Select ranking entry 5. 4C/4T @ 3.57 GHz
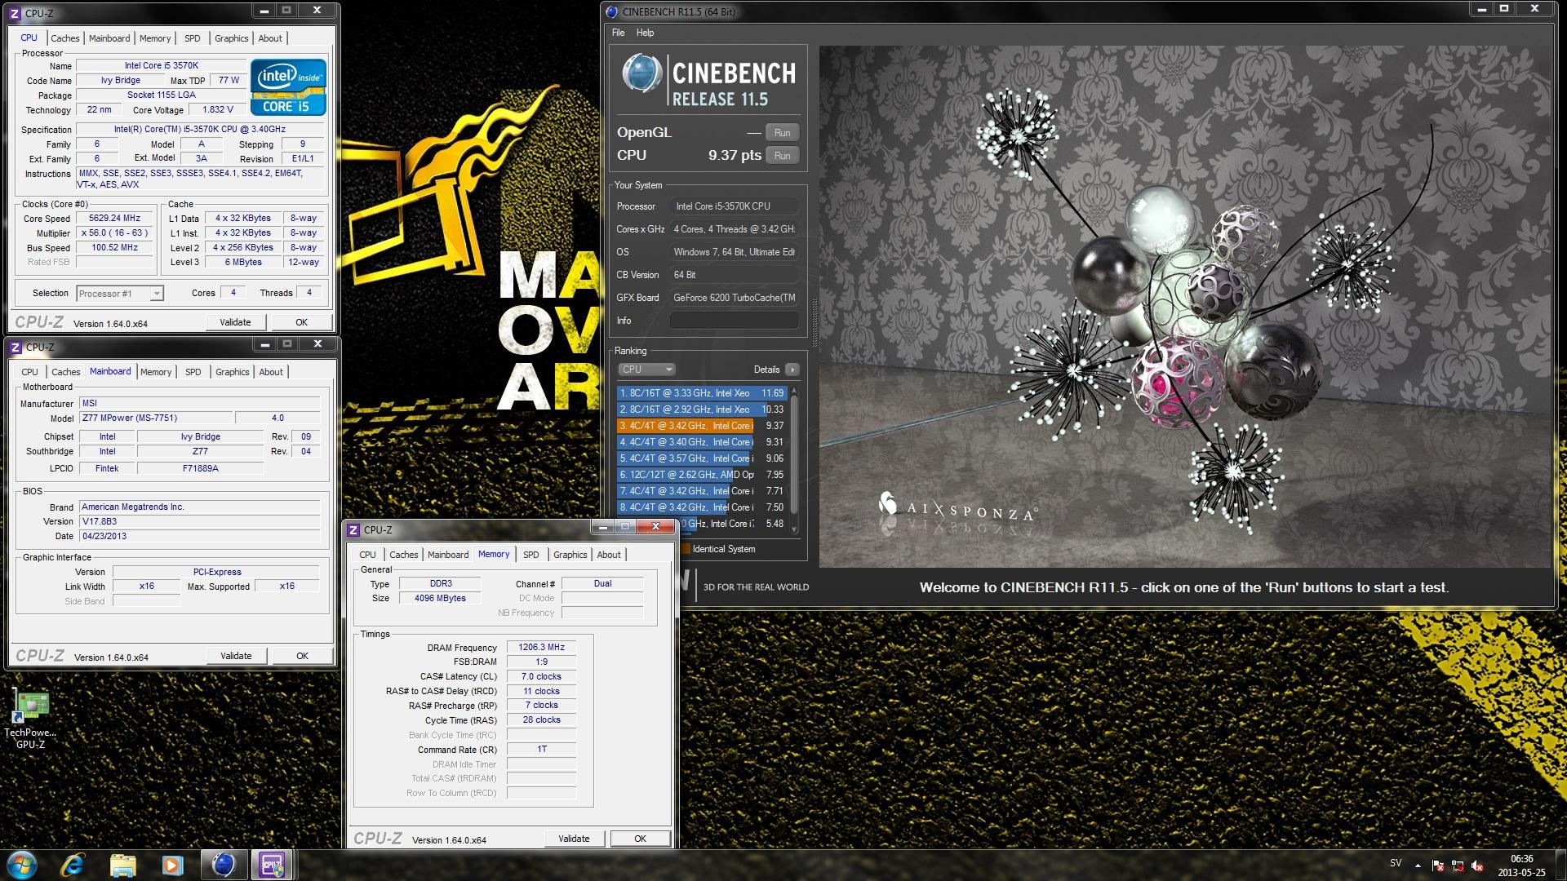This screenshot has height=881, width=1567. (701, 458)
